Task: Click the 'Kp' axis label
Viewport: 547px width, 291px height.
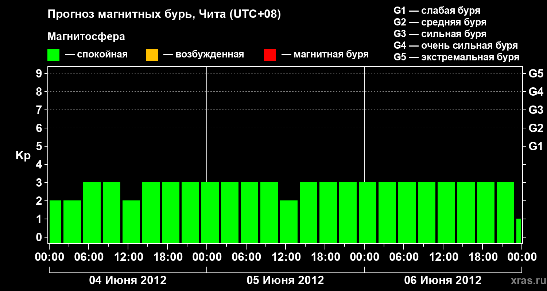Action: click(23, 155)
